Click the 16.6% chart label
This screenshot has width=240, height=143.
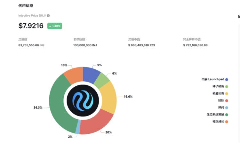click(128, 97)
